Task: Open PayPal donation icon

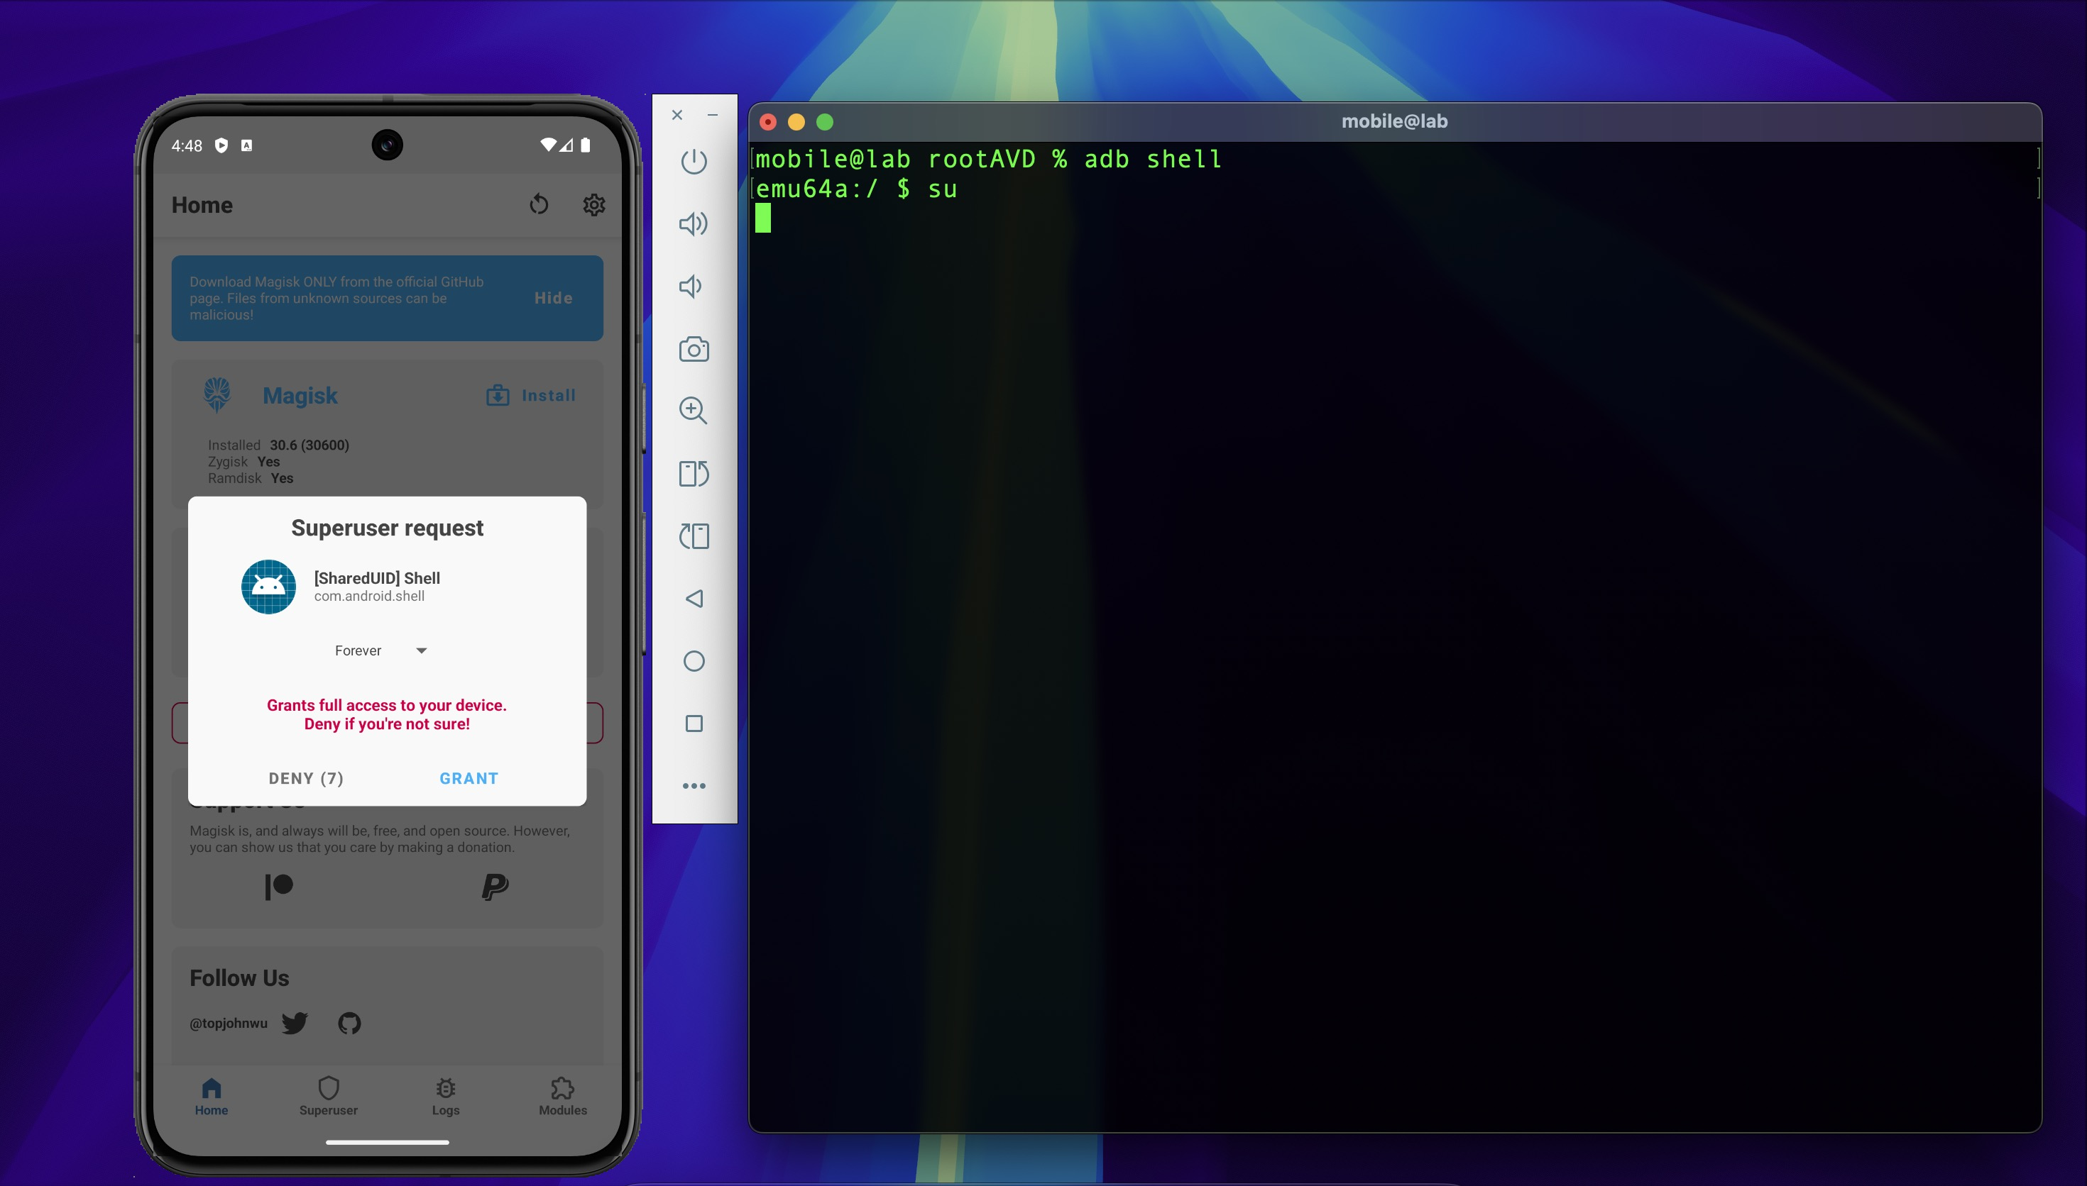Action: point(495,886)
